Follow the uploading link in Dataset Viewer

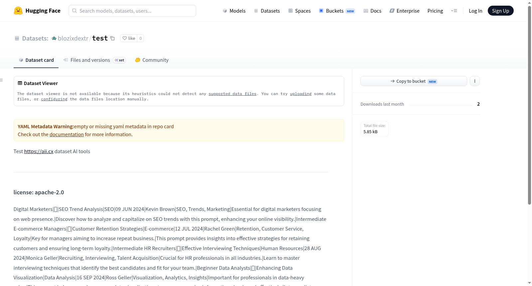(301, 94)
